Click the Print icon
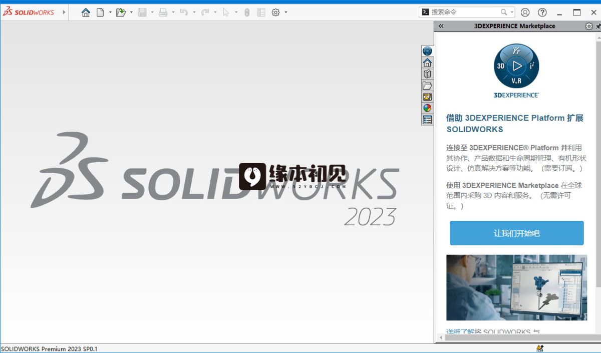 tap(163, 13)
